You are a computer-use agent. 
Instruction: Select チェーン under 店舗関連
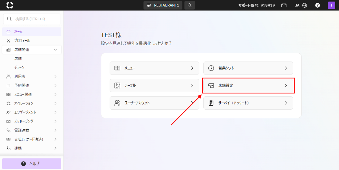tap(19, 67)
